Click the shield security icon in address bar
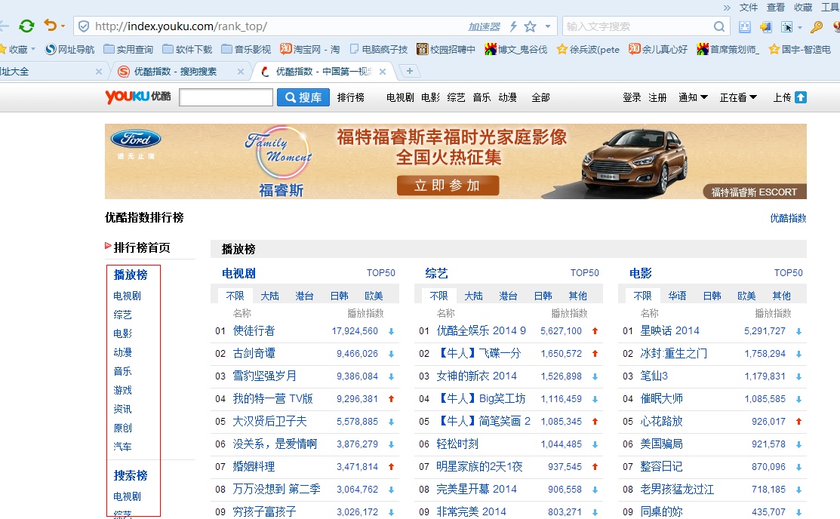The image size is (840, 519). (84, 26)
